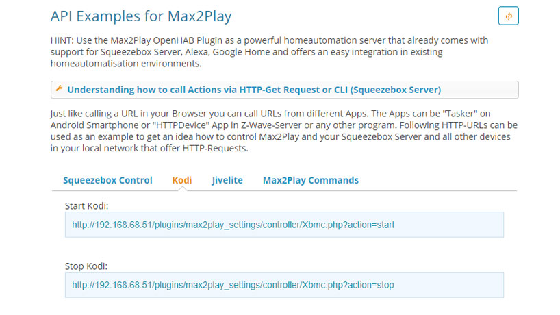Select the Kodi tab
Viewport: 560px width, 315px height.
(x=182, y=180)
